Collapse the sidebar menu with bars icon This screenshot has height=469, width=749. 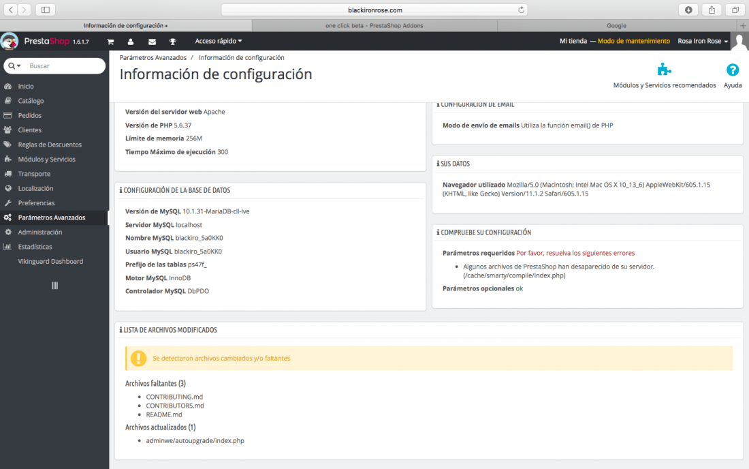coord(54,286)
